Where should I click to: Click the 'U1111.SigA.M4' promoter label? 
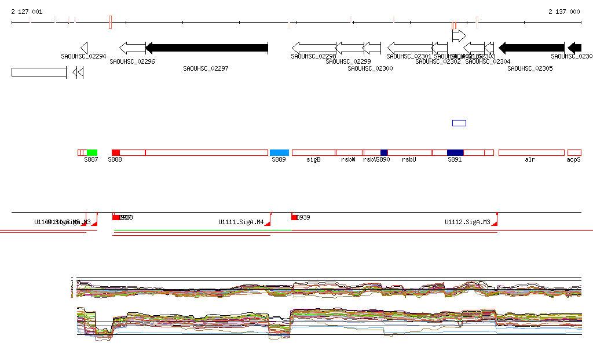tap(241, 222)
